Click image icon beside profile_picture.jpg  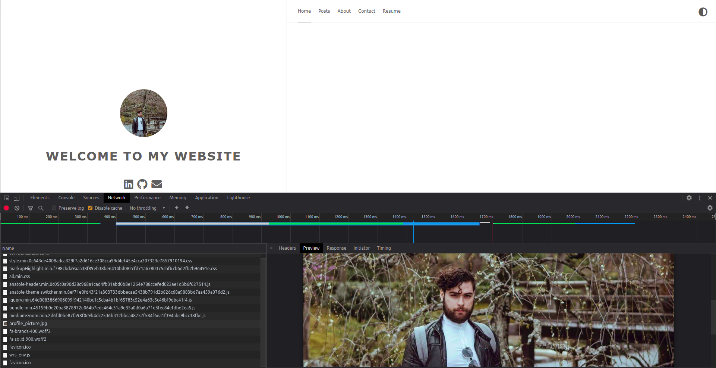[5, 324]
